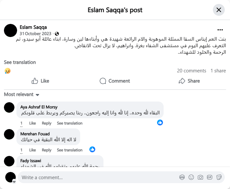Click See translation under the post text
Viewport: 230px width, 189px height.
point(20,62)
